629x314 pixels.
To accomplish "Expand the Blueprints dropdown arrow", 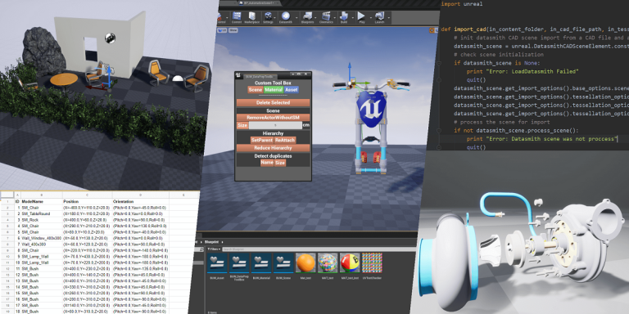I will [315, 18].
